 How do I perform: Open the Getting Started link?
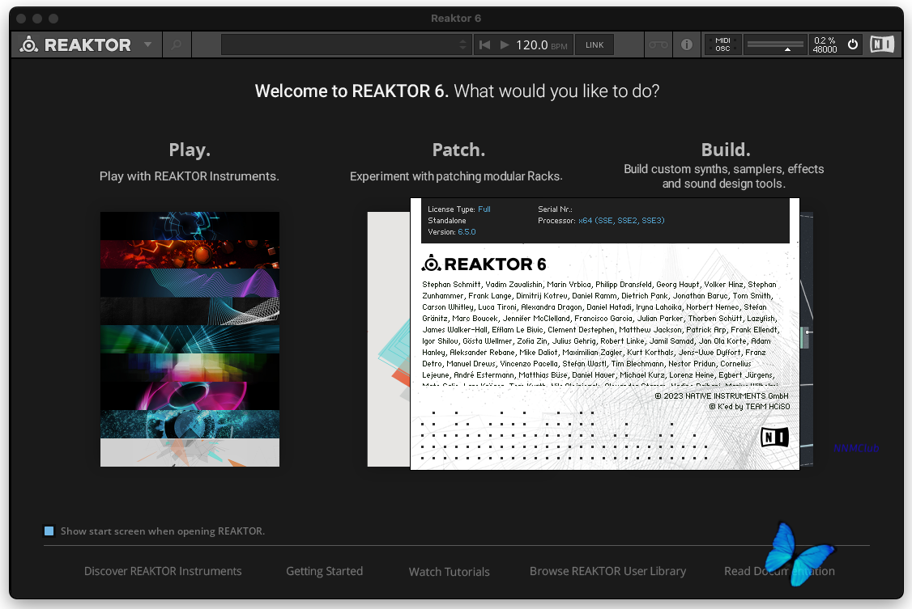click(325, 571)
